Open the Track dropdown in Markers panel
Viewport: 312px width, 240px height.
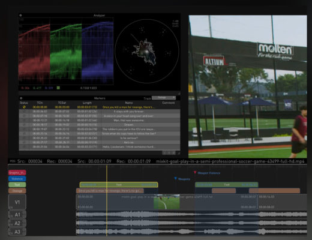pyautogui.click(x=164, y=98)
